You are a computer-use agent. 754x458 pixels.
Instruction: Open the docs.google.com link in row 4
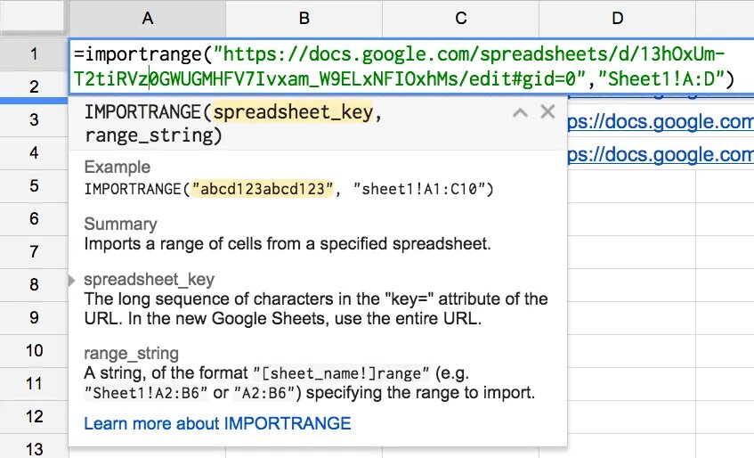[x=661, y=154]
